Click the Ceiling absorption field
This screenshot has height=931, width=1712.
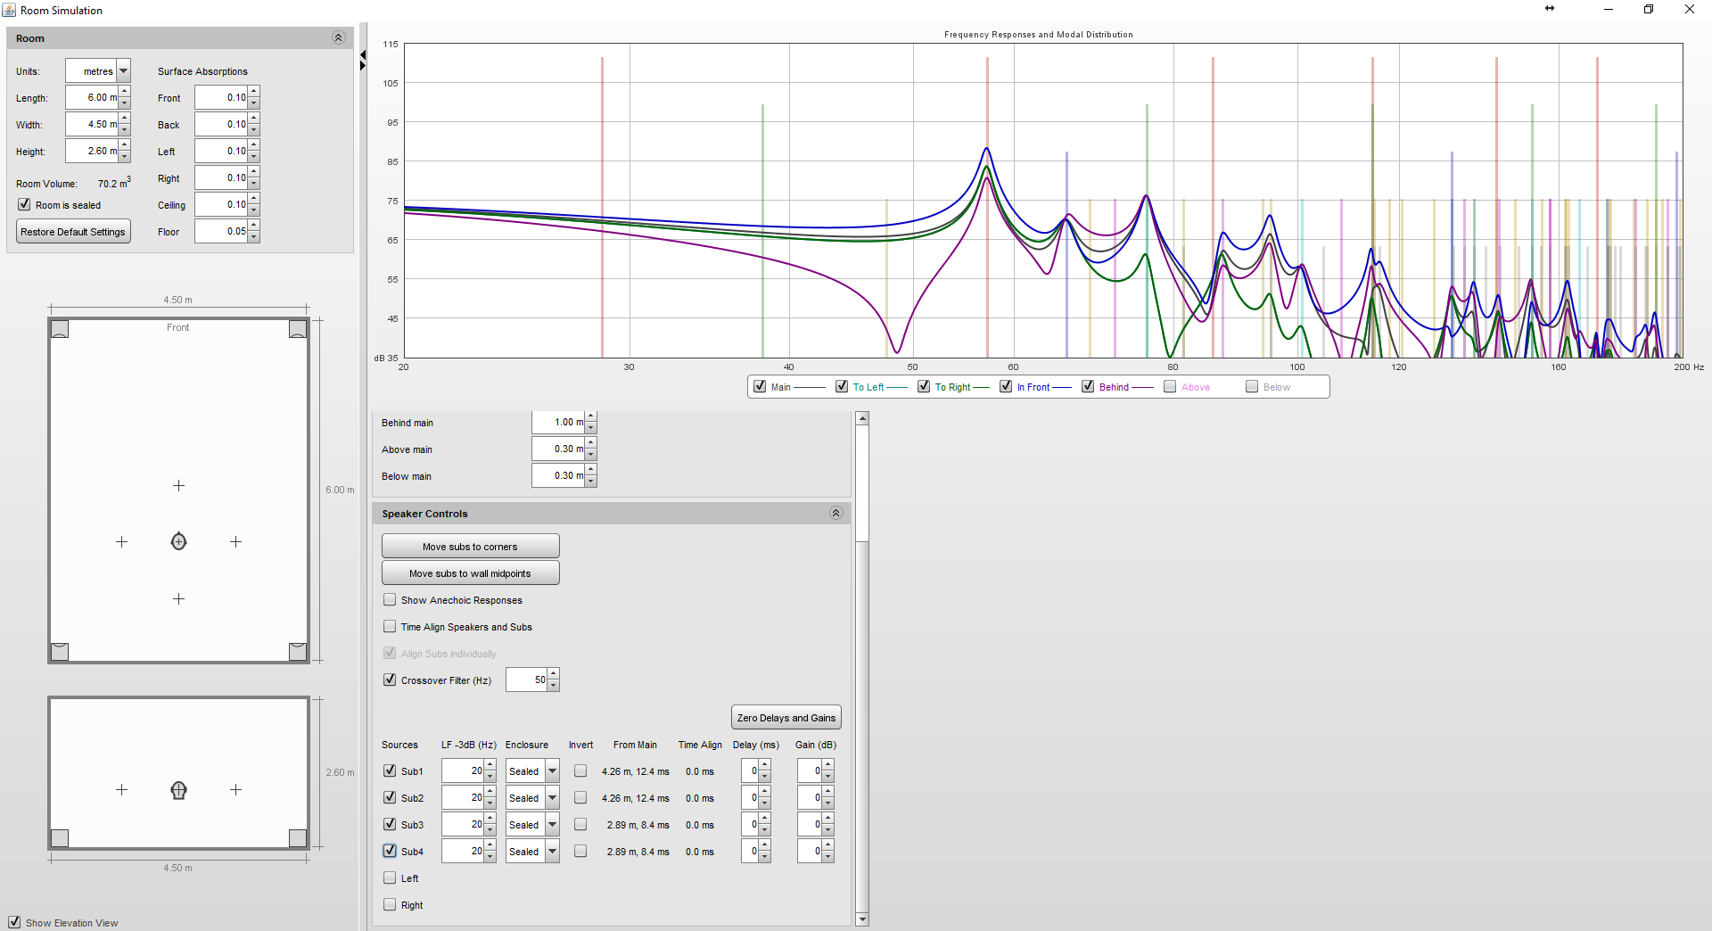pyautogui.click(x=221, y=205)
